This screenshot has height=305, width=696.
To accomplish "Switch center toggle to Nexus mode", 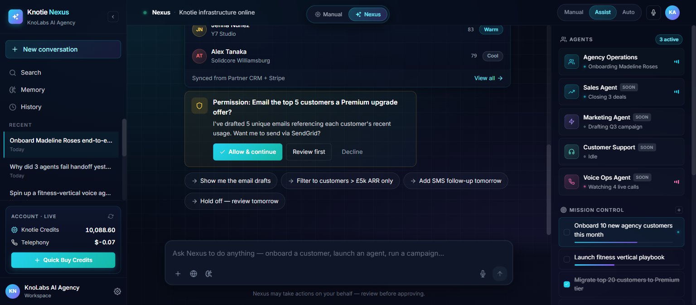I will point(368,14).
